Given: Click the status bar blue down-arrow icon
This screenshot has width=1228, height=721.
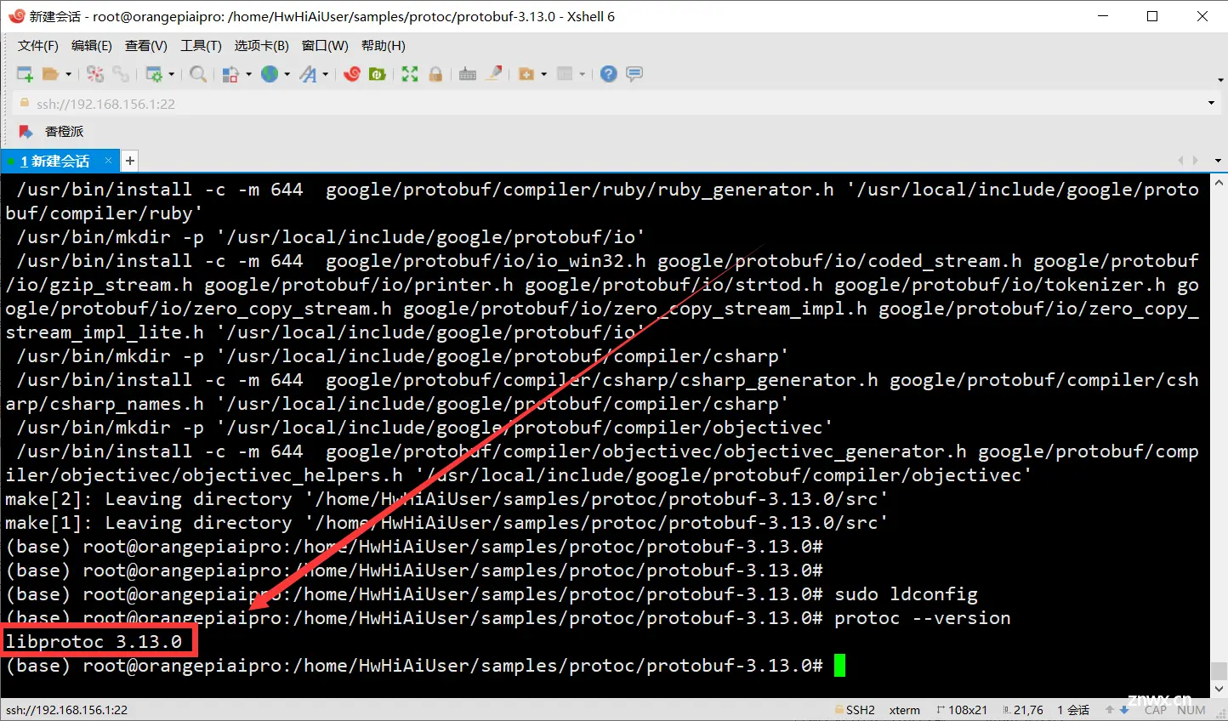Looking at the screenshot, I should (1124, 710).
